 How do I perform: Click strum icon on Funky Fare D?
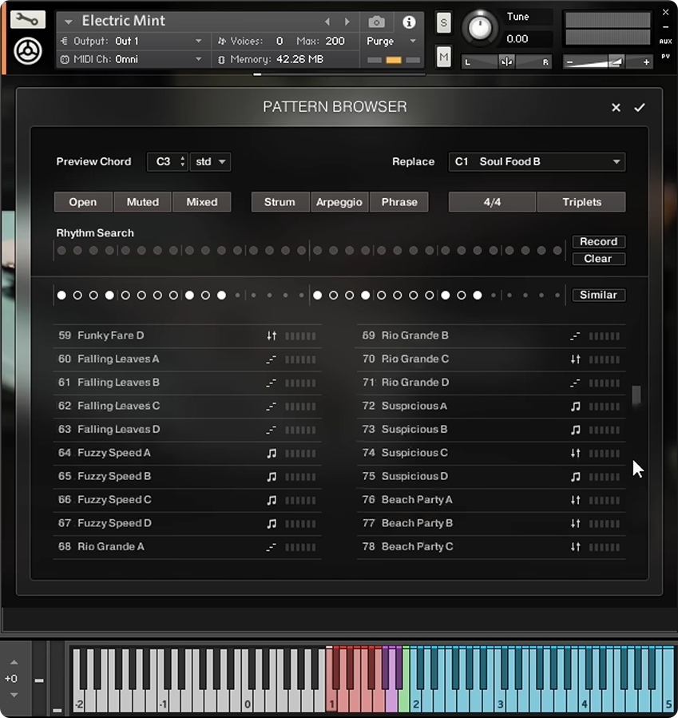(x=272, y=335)
